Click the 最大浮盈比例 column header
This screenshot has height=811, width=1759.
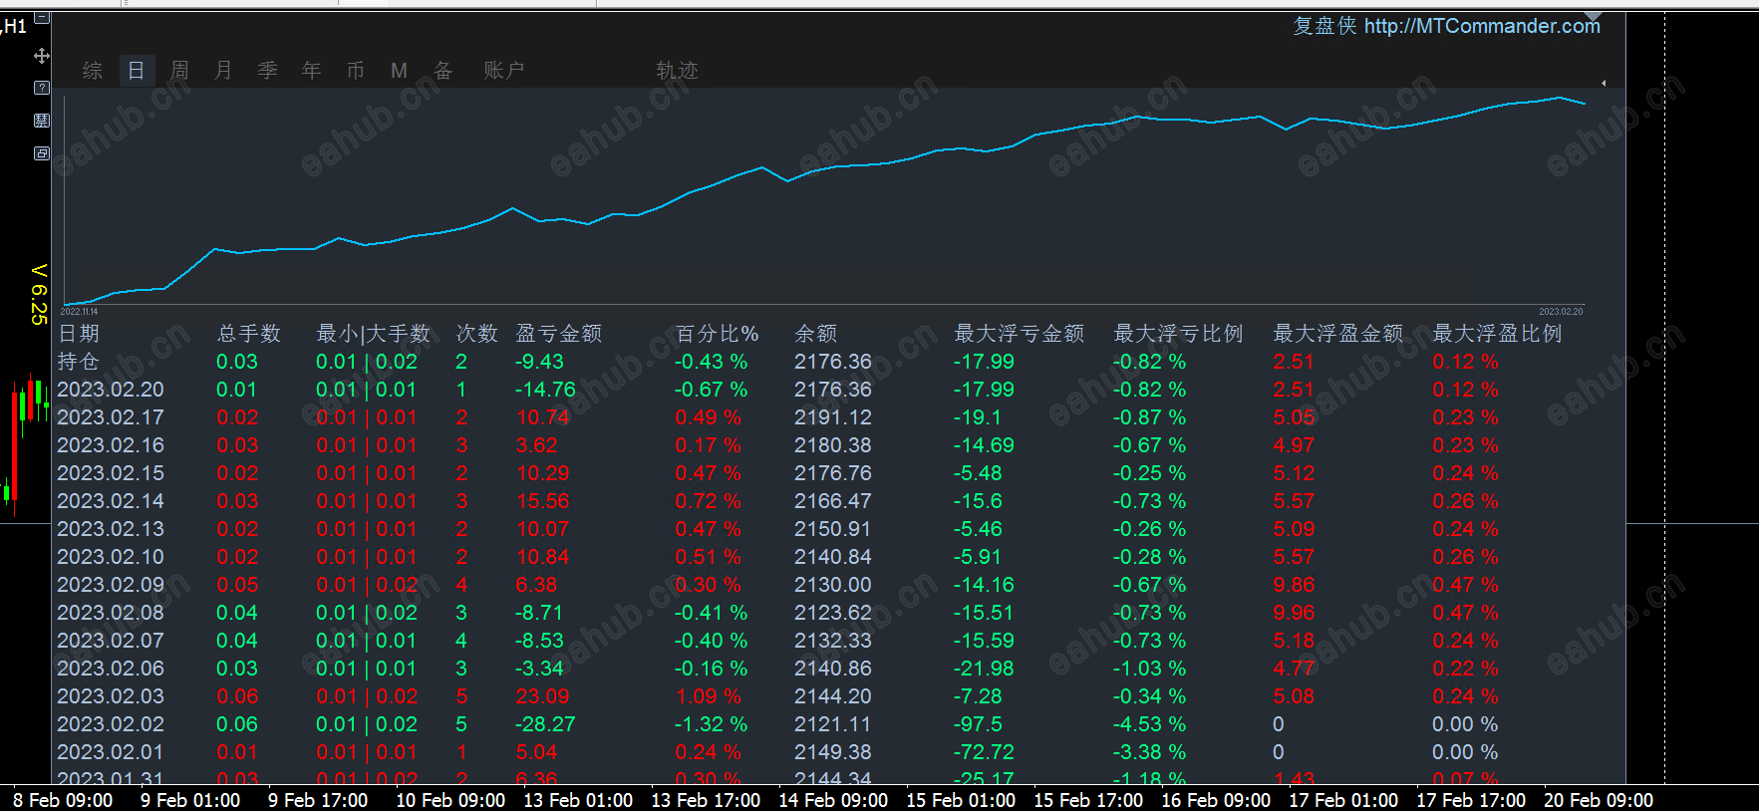tap(1497, 334)
